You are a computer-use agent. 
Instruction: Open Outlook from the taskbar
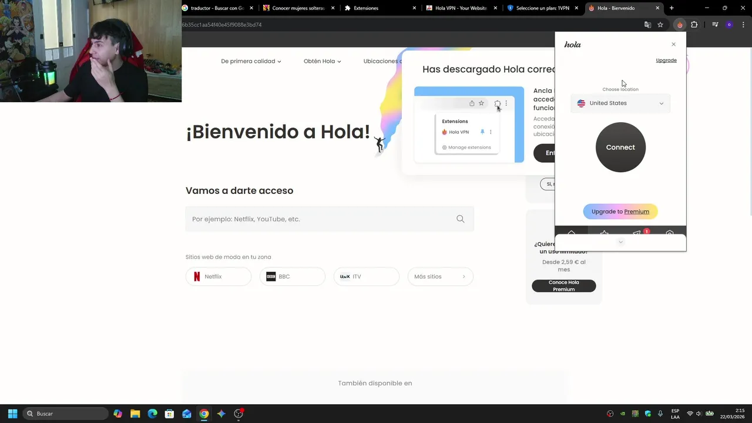point(186,414)
